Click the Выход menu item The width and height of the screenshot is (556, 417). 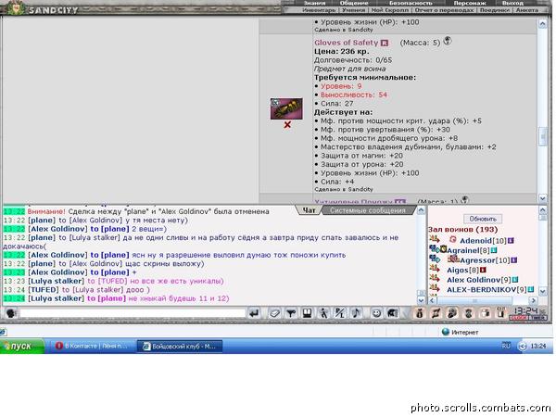(512, 3)
